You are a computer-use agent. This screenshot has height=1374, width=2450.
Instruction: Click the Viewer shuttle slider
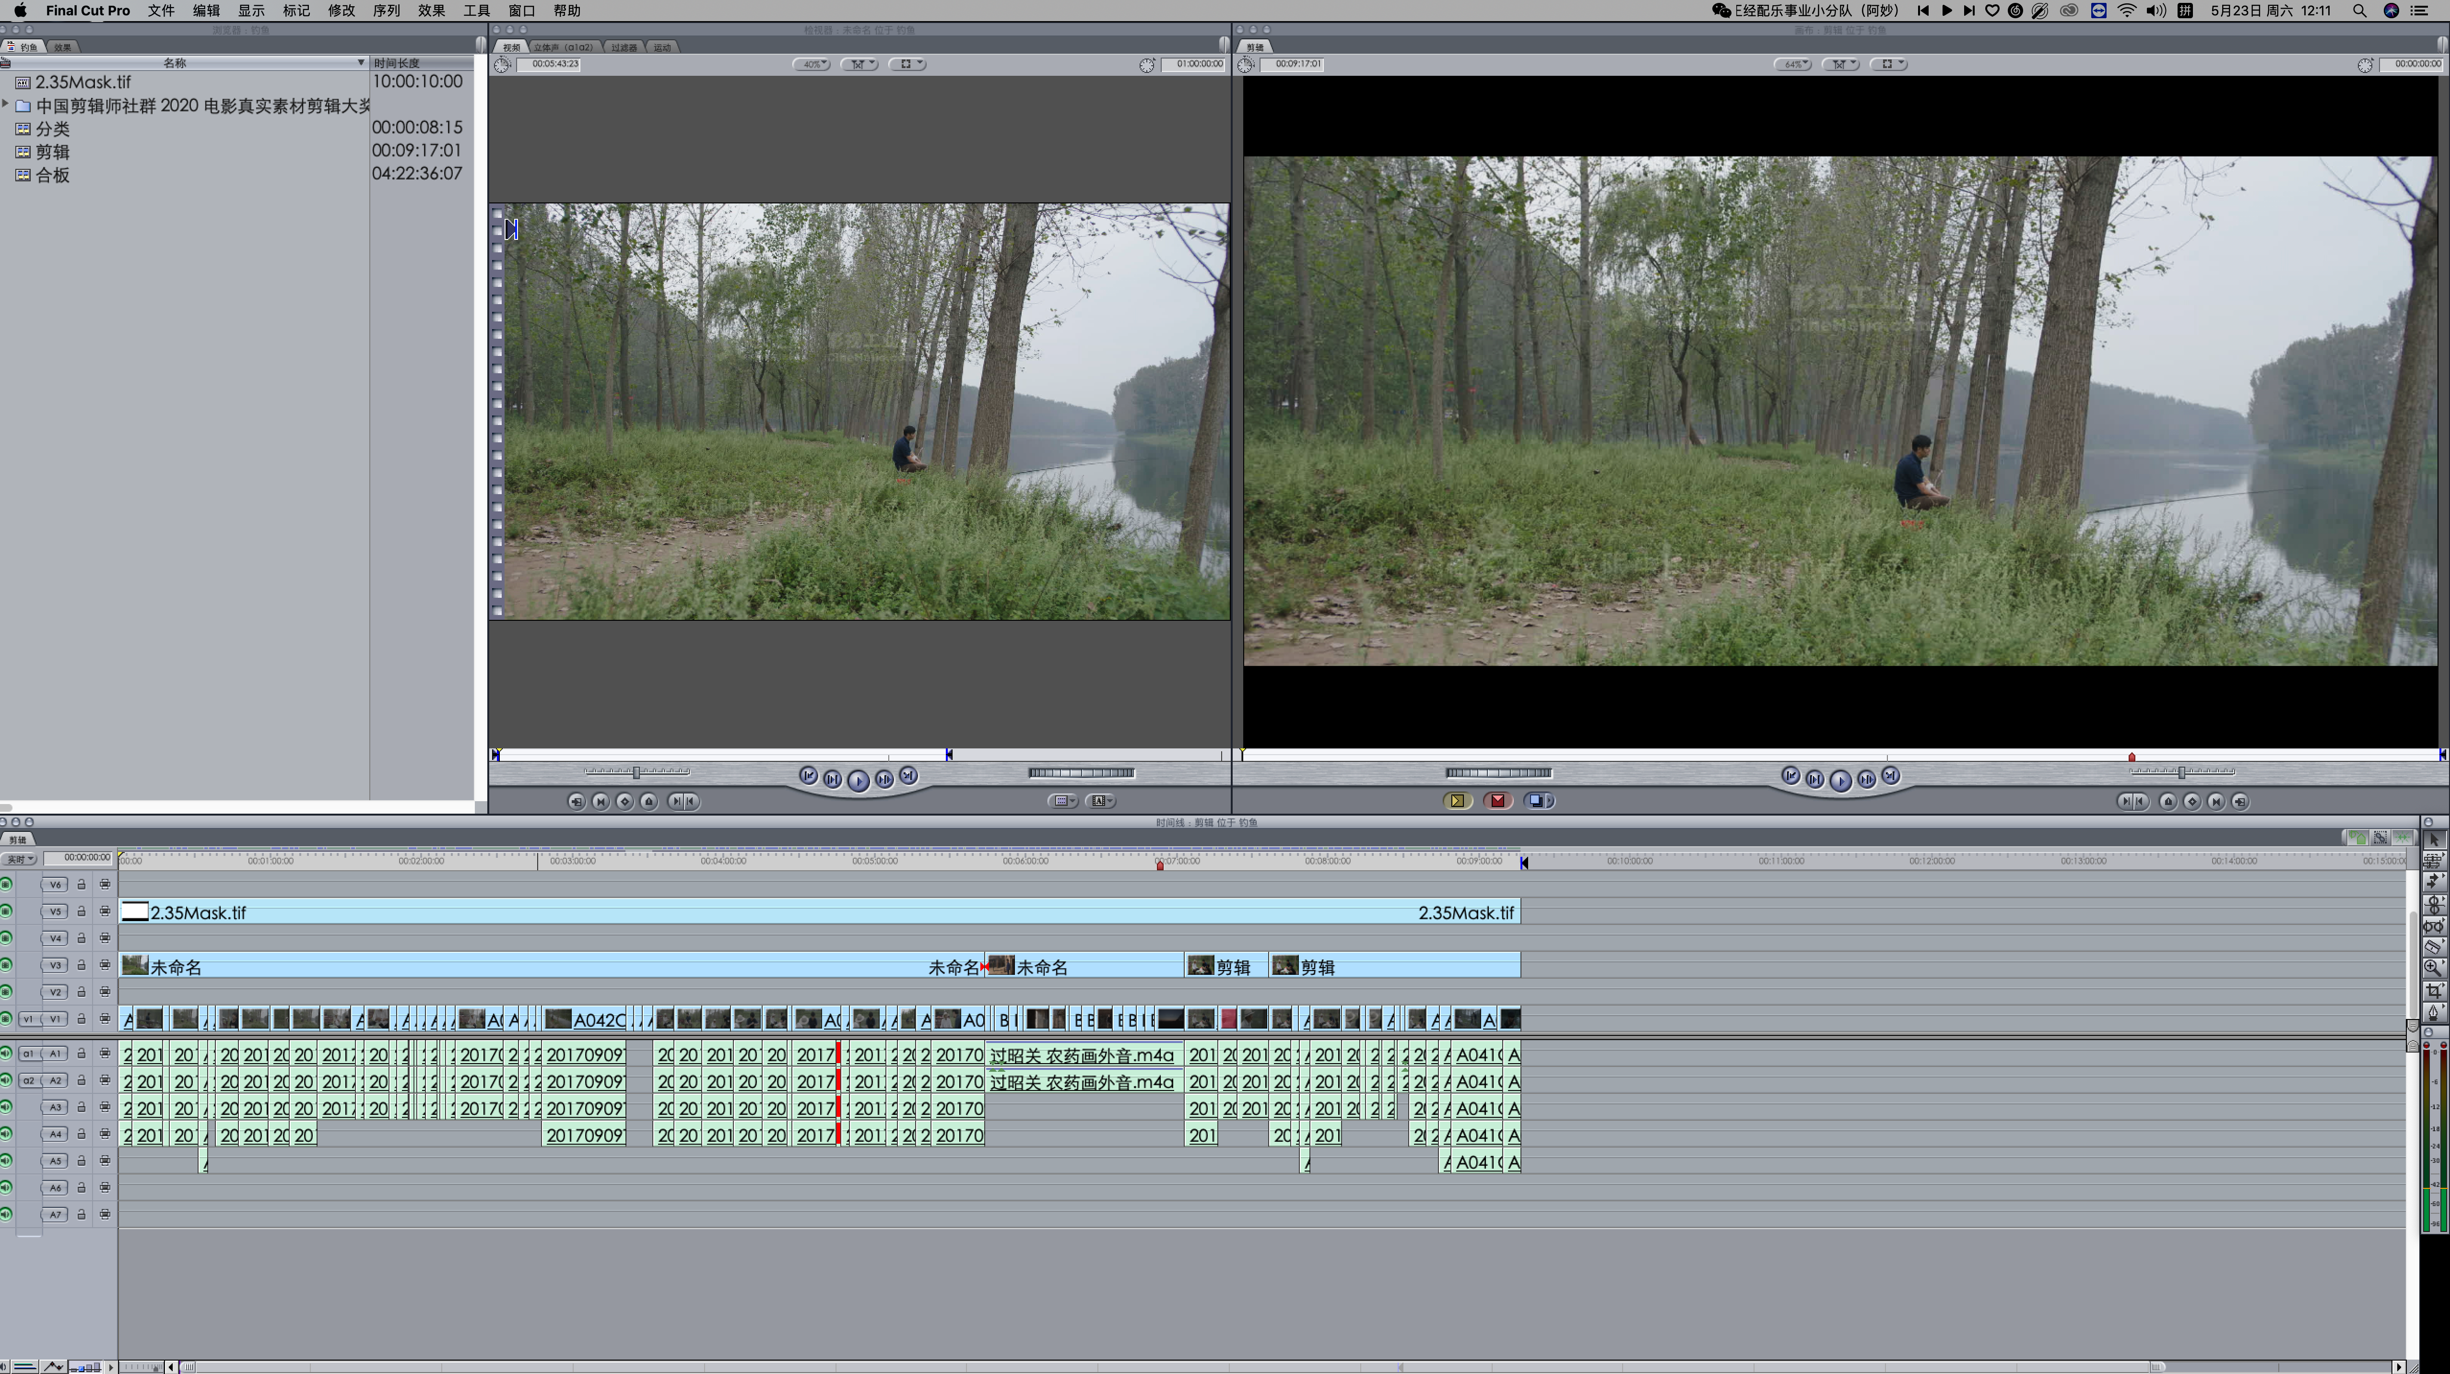point(636,772)
